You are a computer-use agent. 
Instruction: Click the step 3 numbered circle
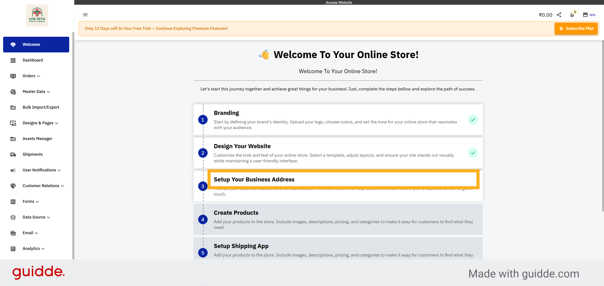tap(203, 186)
